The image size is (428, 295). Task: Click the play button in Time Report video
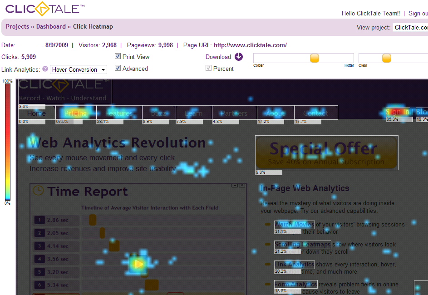click(139, 264)
